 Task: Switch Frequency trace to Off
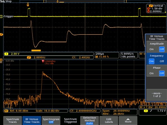click(x=162, y=61)
